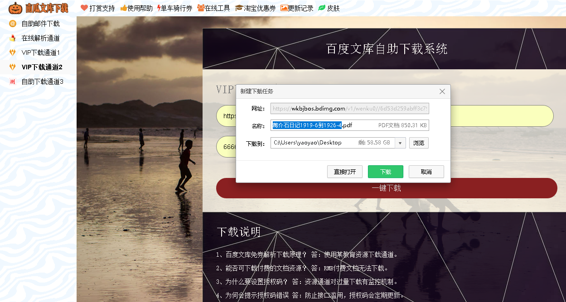Click the authorization code field showing 666
Image resolution: width=566 pixels, height=302 pixels.
[226, 147]
